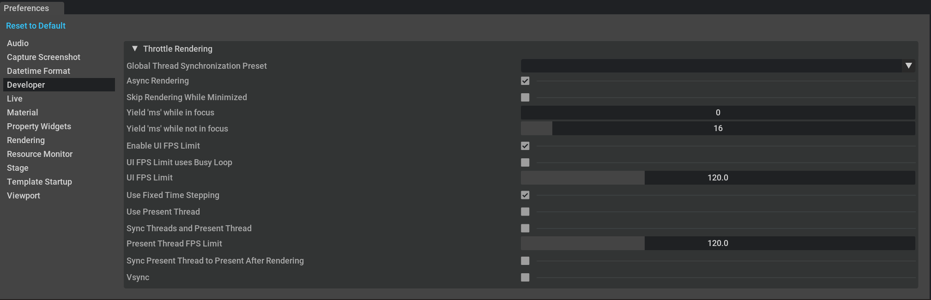Adjust the Present Thread FPS Limit slider
Image resolution: width=931 pixels, height=300 pixels.
point(718,243)
